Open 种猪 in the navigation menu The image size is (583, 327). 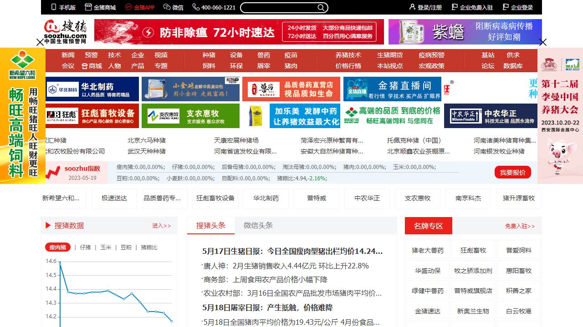209,55
